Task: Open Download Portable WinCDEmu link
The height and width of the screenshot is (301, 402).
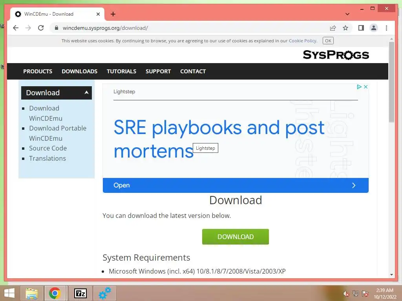Action: [58, 133]
